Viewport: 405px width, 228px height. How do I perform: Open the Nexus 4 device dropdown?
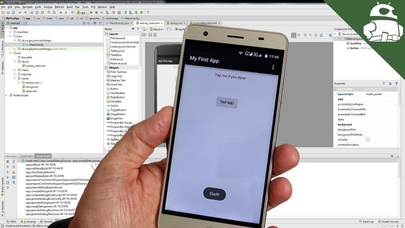pos(157,29)
